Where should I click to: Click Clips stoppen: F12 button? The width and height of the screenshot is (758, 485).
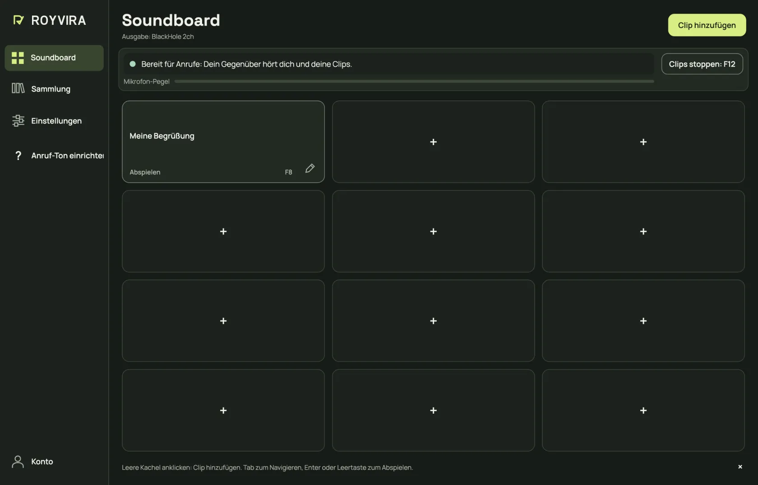point(702,64)
